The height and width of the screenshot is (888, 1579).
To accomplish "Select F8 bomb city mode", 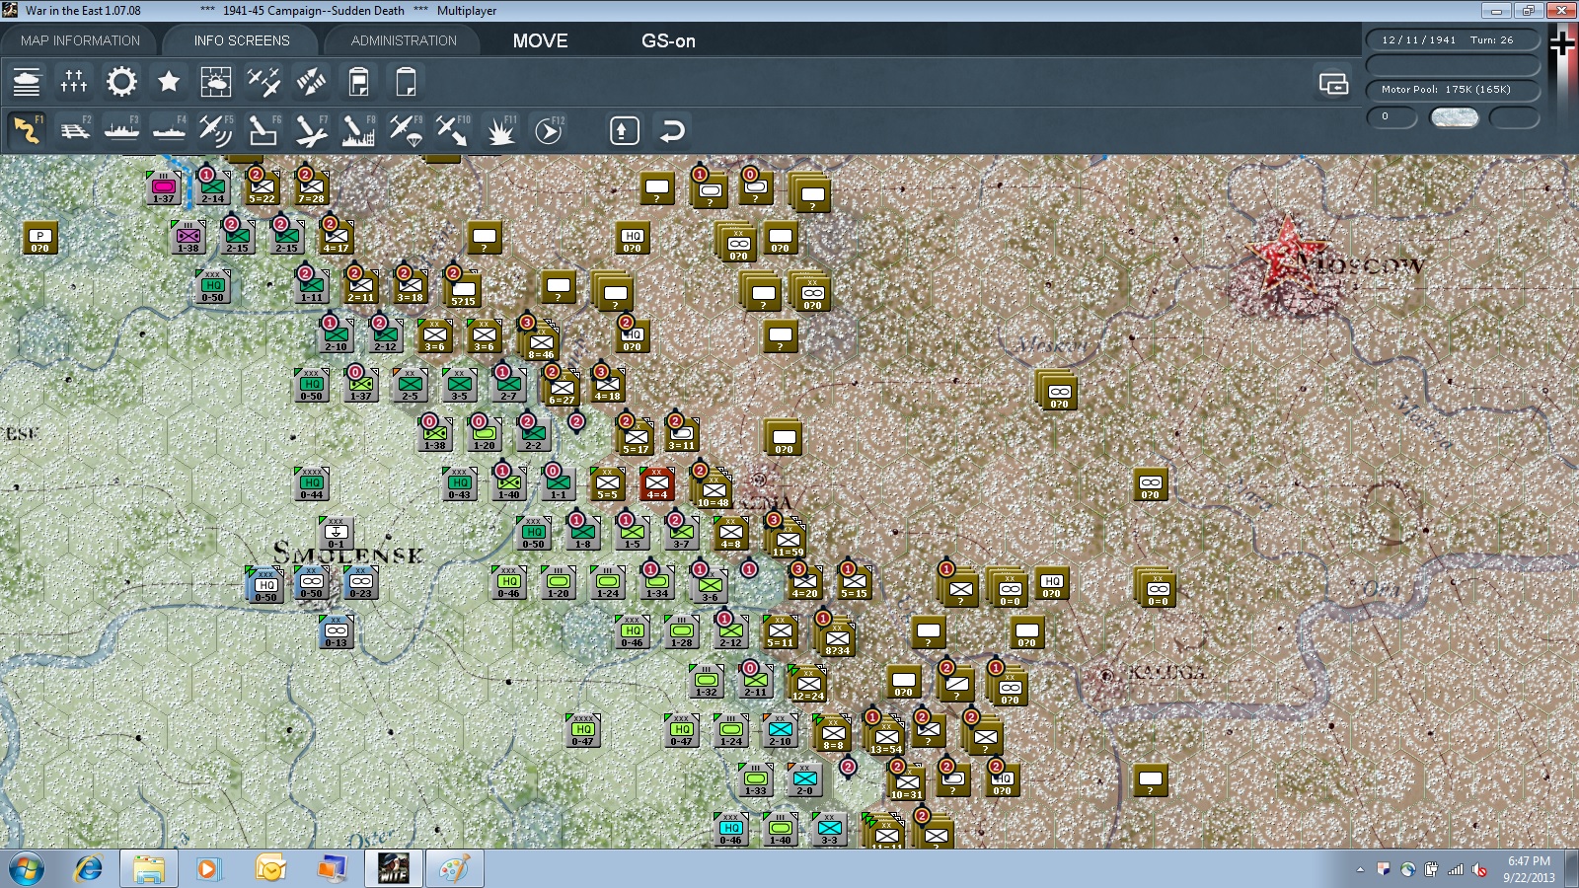I will 358,130.
